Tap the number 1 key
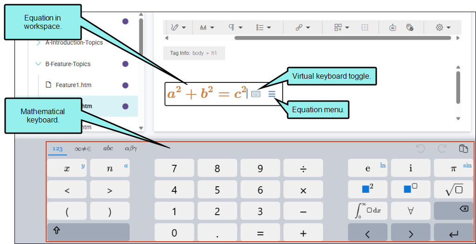The image size is (476, 244). point(174,211)
